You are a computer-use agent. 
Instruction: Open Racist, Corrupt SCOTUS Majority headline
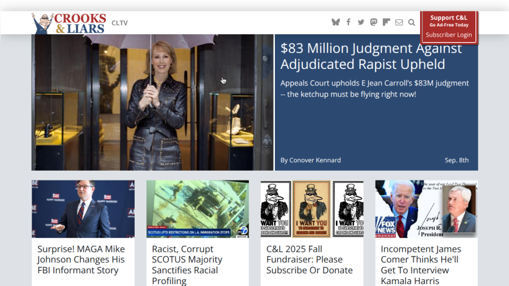(187, 265)
